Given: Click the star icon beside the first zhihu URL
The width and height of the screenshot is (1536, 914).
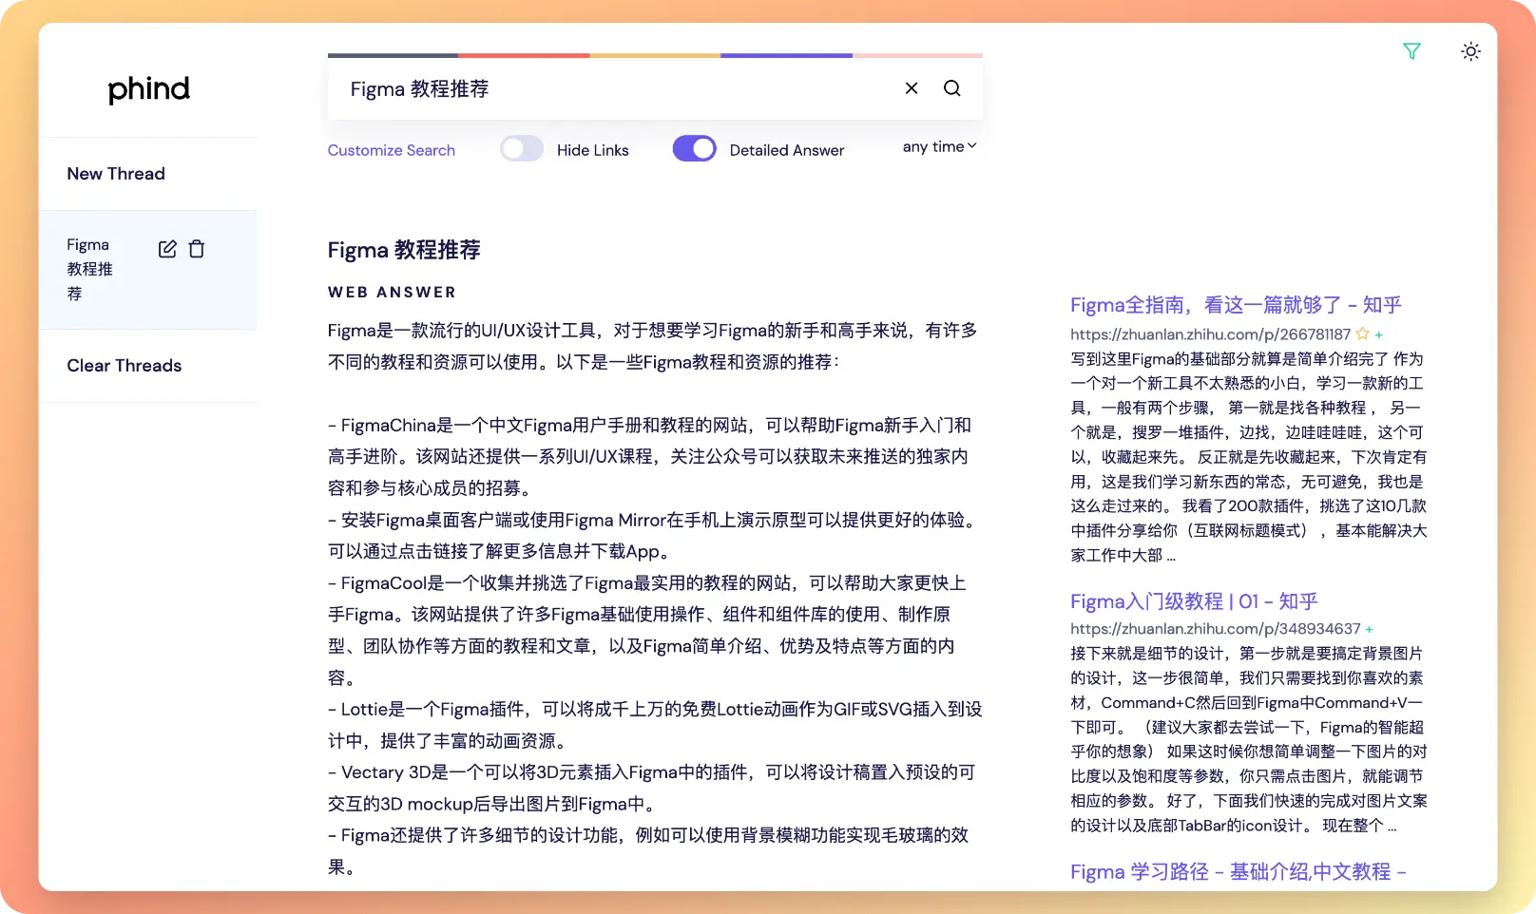Looking at the screenshot, I should click(x=1362, y=333).
